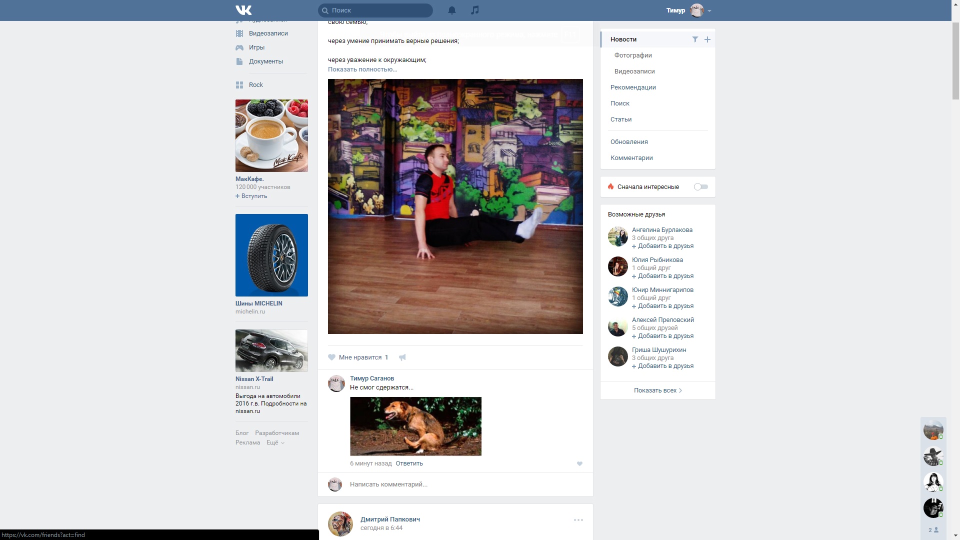The image size is (960, 540).
Task: Click the Видеозаписи film icon in sidebar
Action: pos(239,33)
